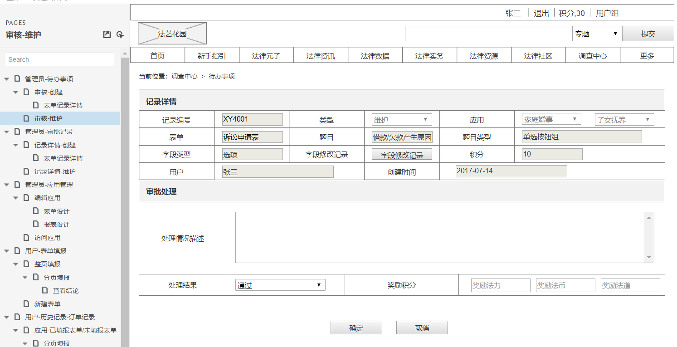
Task: Click page icon next to 报表设计
Action: tap(36, 224)
